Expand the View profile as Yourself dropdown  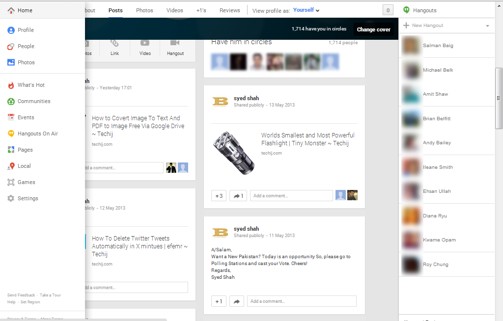tap(306, 10)
